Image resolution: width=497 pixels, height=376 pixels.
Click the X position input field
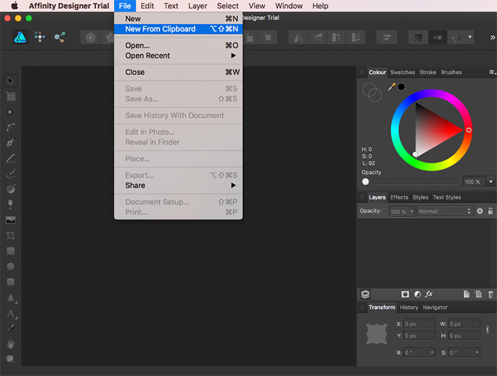[420, 324]
